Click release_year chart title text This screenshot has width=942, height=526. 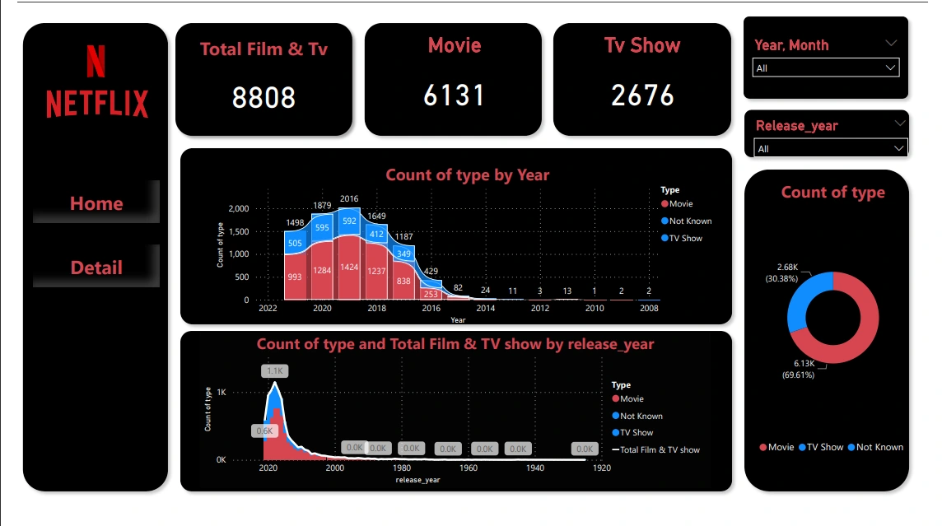click(x=455, y=344)
